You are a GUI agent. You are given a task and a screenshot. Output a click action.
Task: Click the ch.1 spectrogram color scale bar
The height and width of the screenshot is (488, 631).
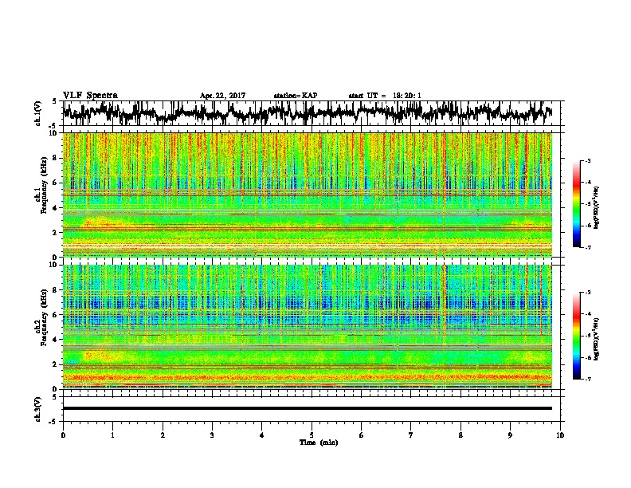click(576, 204)
